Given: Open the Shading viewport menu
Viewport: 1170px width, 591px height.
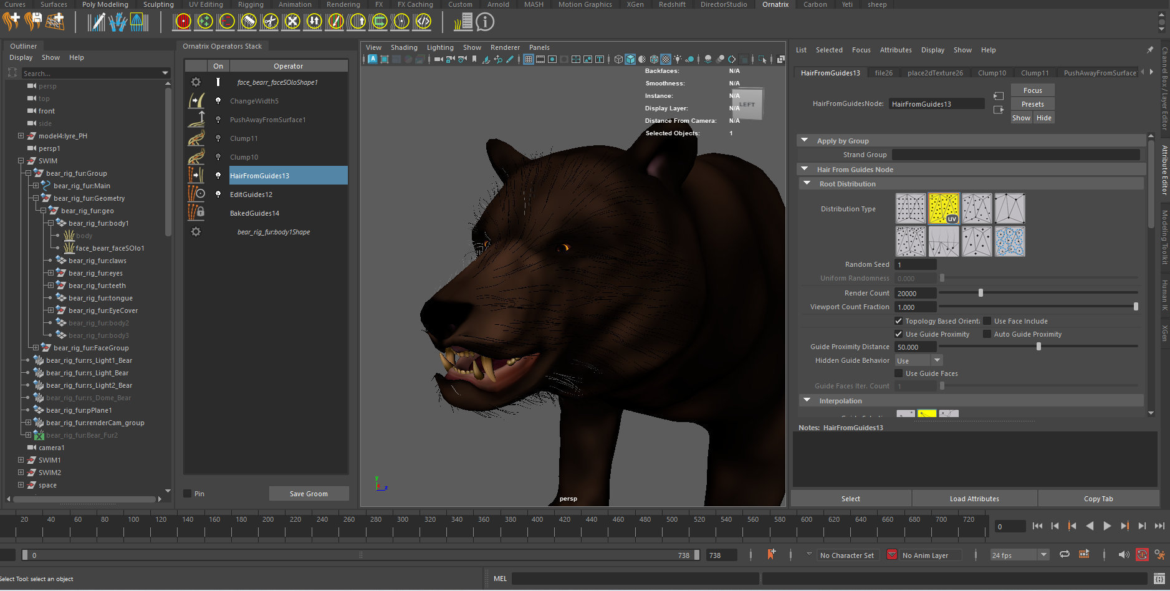Looking at the screenshot, I should coord(404,47).
